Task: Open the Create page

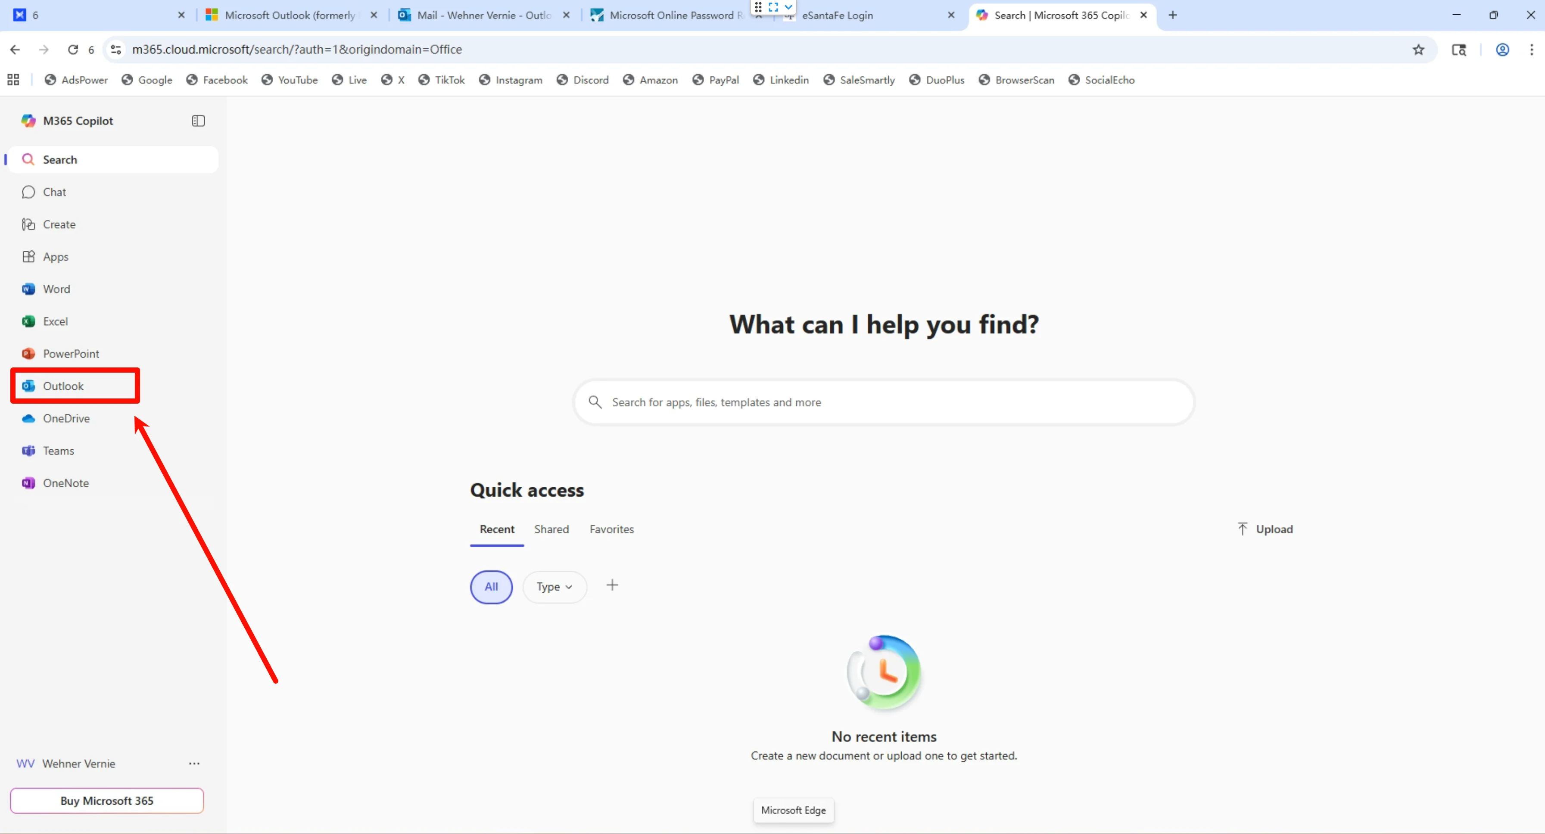Action: pyautogui.click(x=114, y=224)
